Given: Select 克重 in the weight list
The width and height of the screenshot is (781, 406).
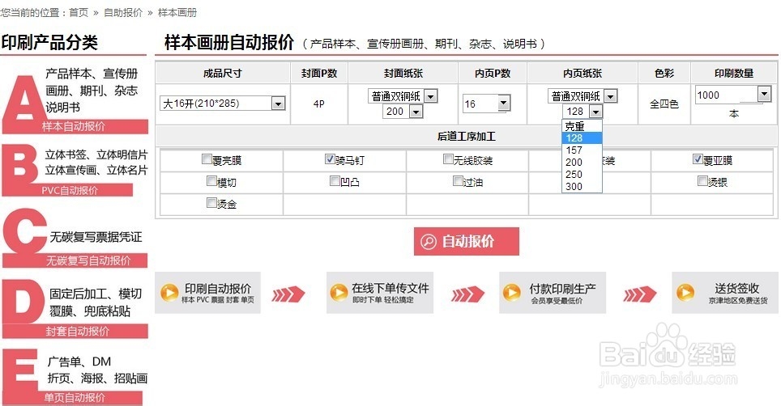Looking at the screenshot, I should click(582, 126).
